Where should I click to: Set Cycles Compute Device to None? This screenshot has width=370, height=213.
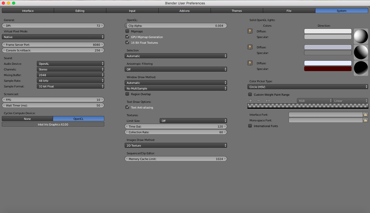(x=27, y=119)
